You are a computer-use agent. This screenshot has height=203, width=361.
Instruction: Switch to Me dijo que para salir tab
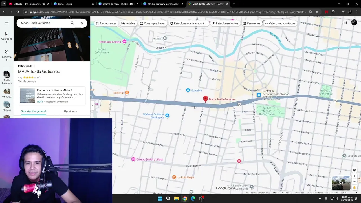(x=163, y=4)
